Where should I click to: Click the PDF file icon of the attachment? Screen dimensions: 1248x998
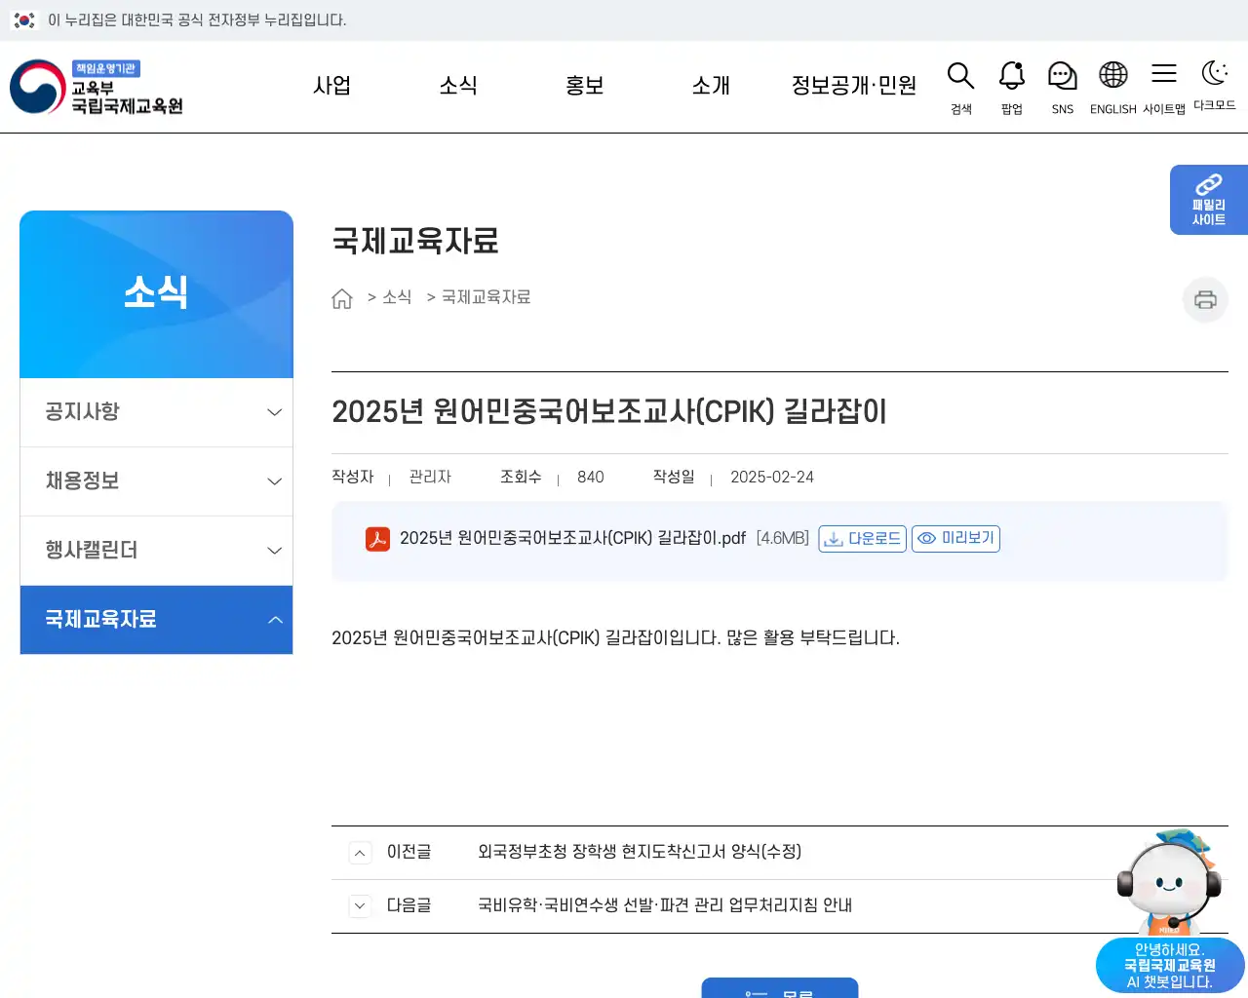(x=377, y=539)
